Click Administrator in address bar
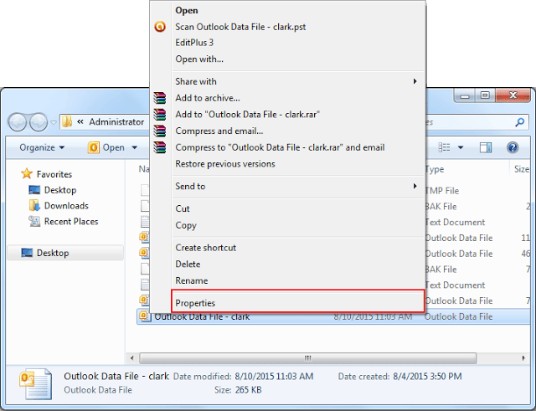 [116, 122]
